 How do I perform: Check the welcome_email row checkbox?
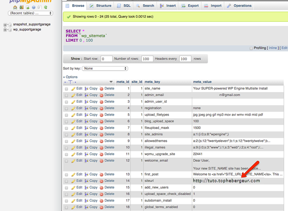[66, 161]
